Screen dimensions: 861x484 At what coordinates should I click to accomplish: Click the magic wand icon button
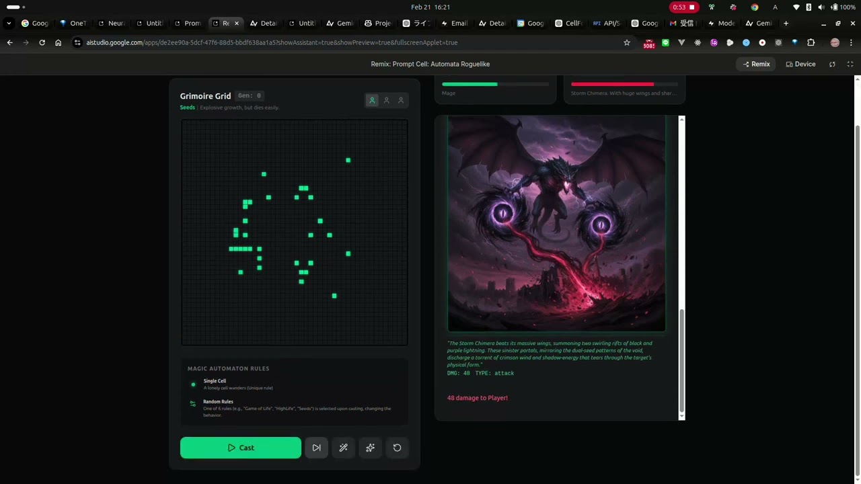(x=343, y=448)
